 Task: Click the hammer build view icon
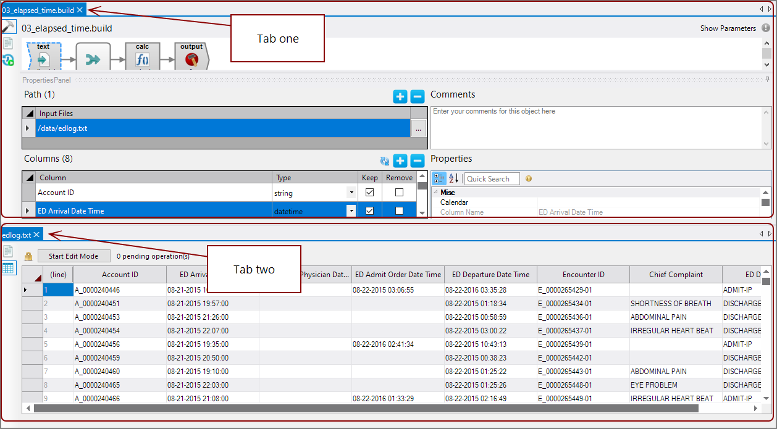(x=9, y=27)
